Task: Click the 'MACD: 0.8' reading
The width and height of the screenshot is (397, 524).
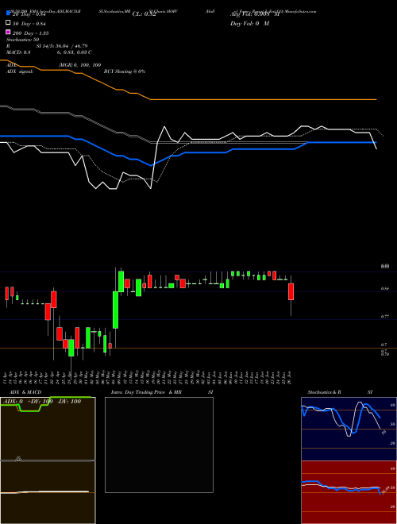Action: tap(18, 52)
